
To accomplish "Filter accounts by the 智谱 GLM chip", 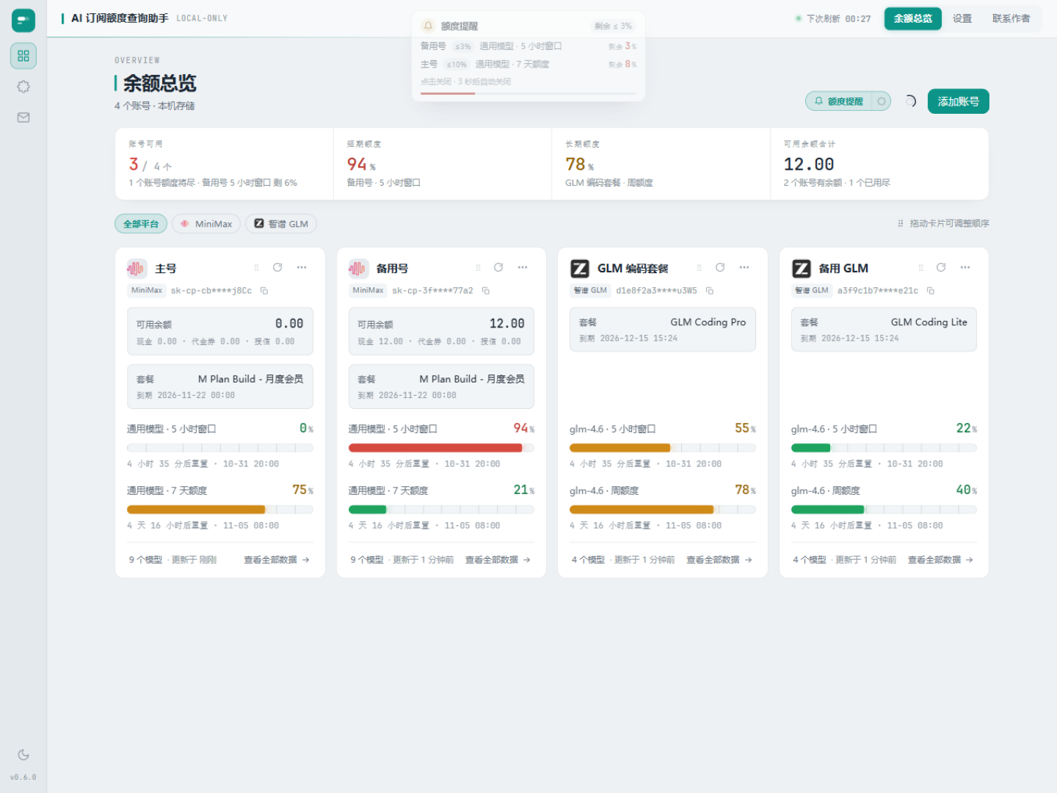I will tap(281, 224).
